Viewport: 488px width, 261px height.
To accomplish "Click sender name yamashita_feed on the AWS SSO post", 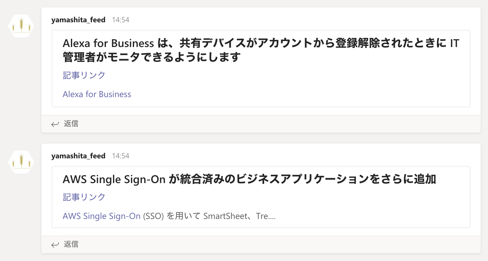I will tap(78, 156).
